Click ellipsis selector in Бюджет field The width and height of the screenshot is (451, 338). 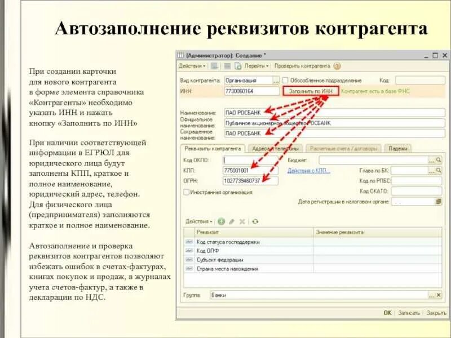[432, 160]
